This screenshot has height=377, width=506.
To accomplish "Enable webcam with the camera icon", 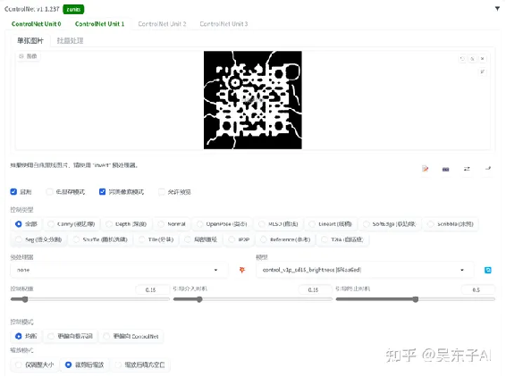I will point(445,169).
